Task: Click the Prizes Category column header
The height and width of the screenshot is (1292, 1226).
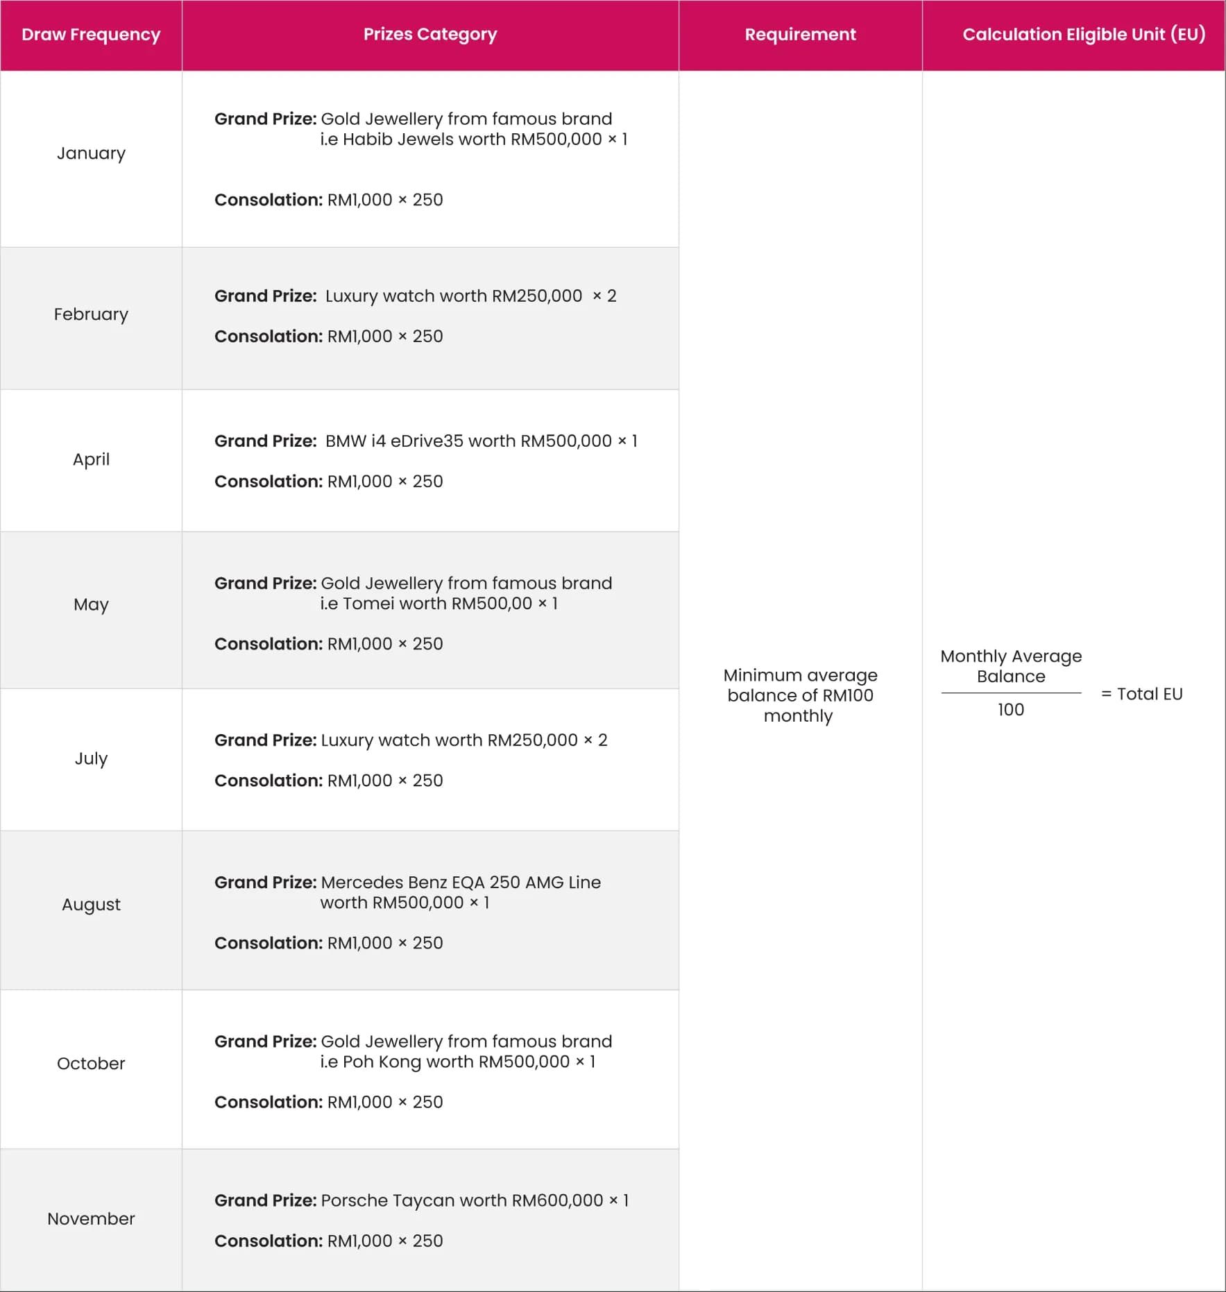Action: [430, 35]
